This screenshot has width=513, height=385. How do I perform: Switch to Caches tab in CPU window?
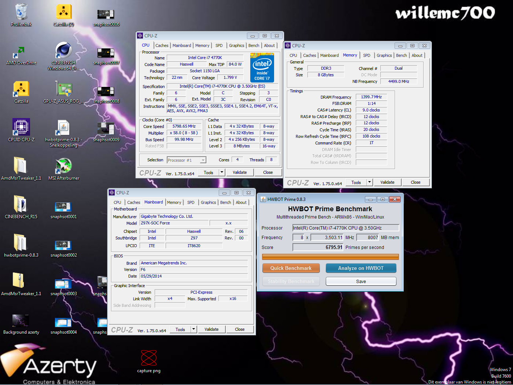162,45
